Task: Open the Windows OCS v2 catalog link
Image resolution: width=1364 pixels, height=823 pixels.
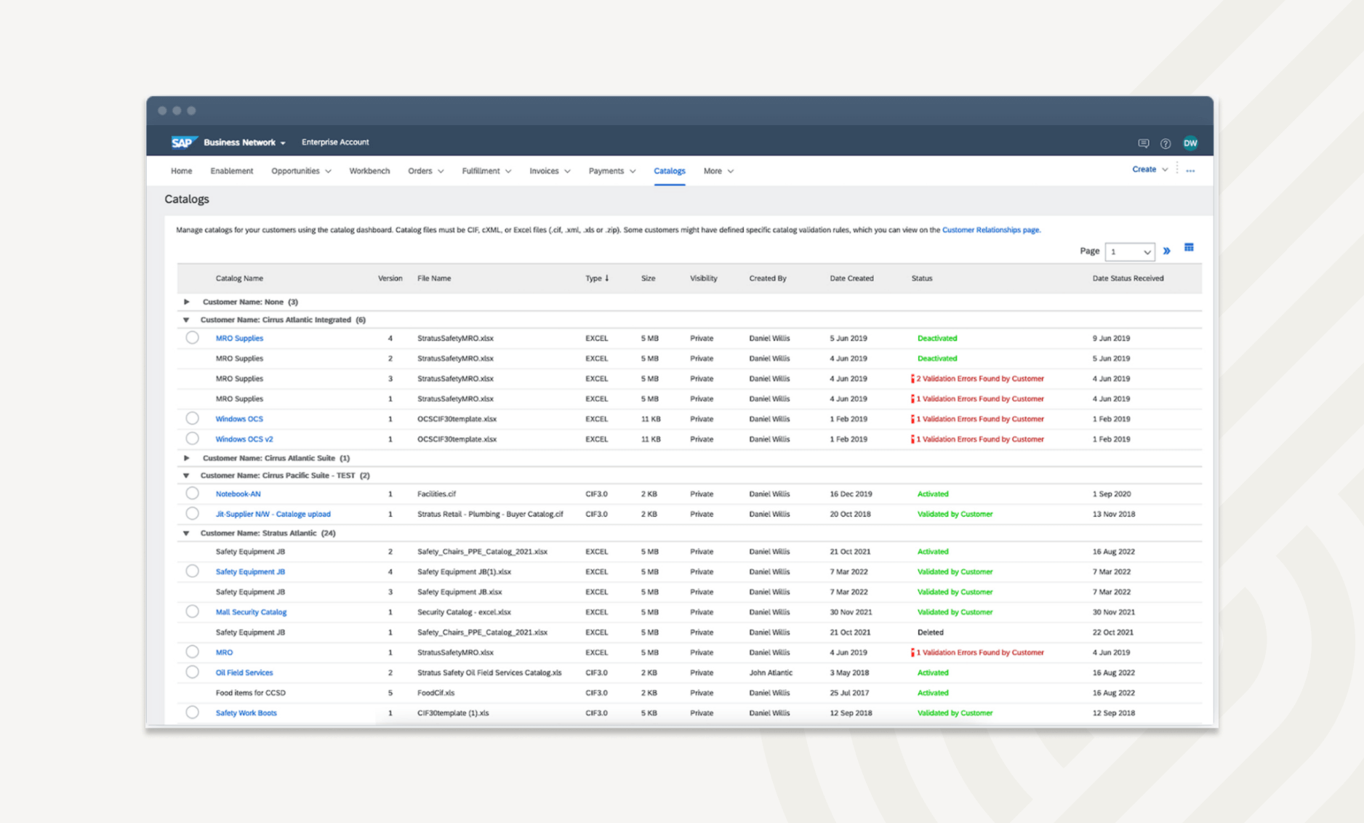Action: [x=244, y=439]
